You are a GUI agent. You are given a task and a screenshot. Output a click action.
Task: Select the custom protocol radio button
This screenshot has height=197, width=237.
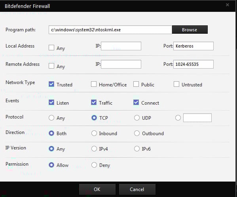[x=178, y=118]
